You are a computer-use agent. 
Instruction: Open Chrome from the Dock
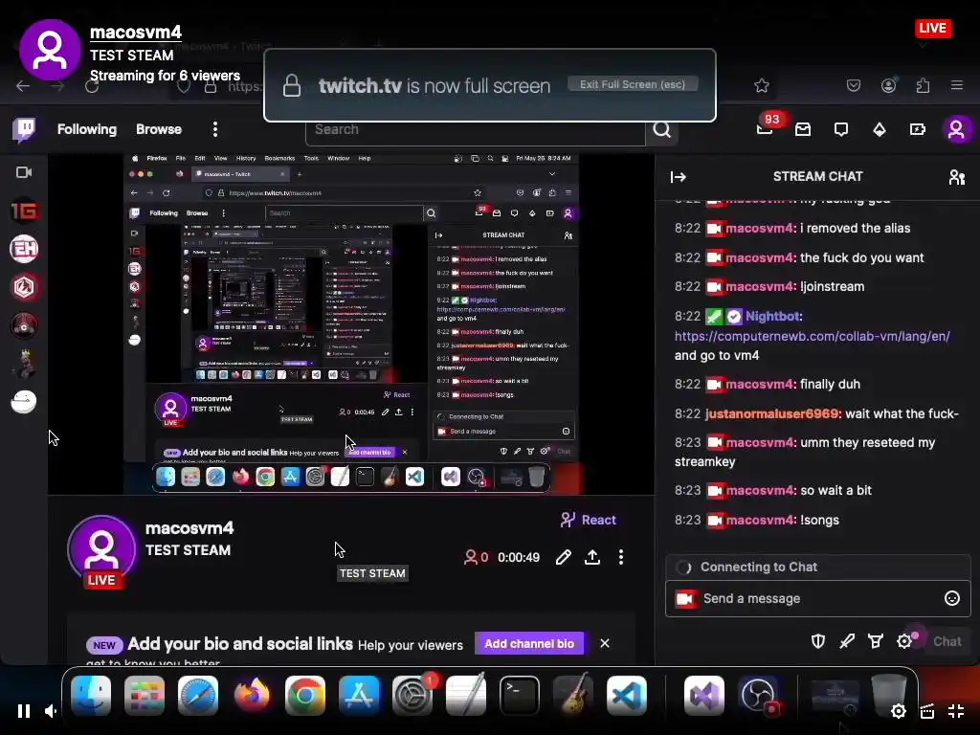click(305, 695)
